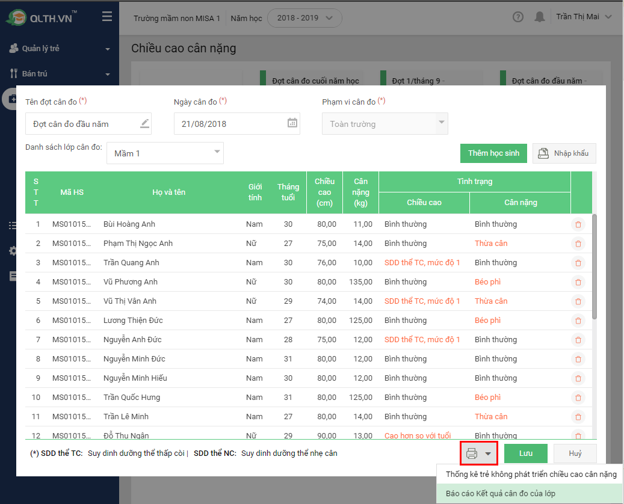624x504 pixels.
Task: Delete row of Vũ Phương Anh
Action: click(578, 282)
